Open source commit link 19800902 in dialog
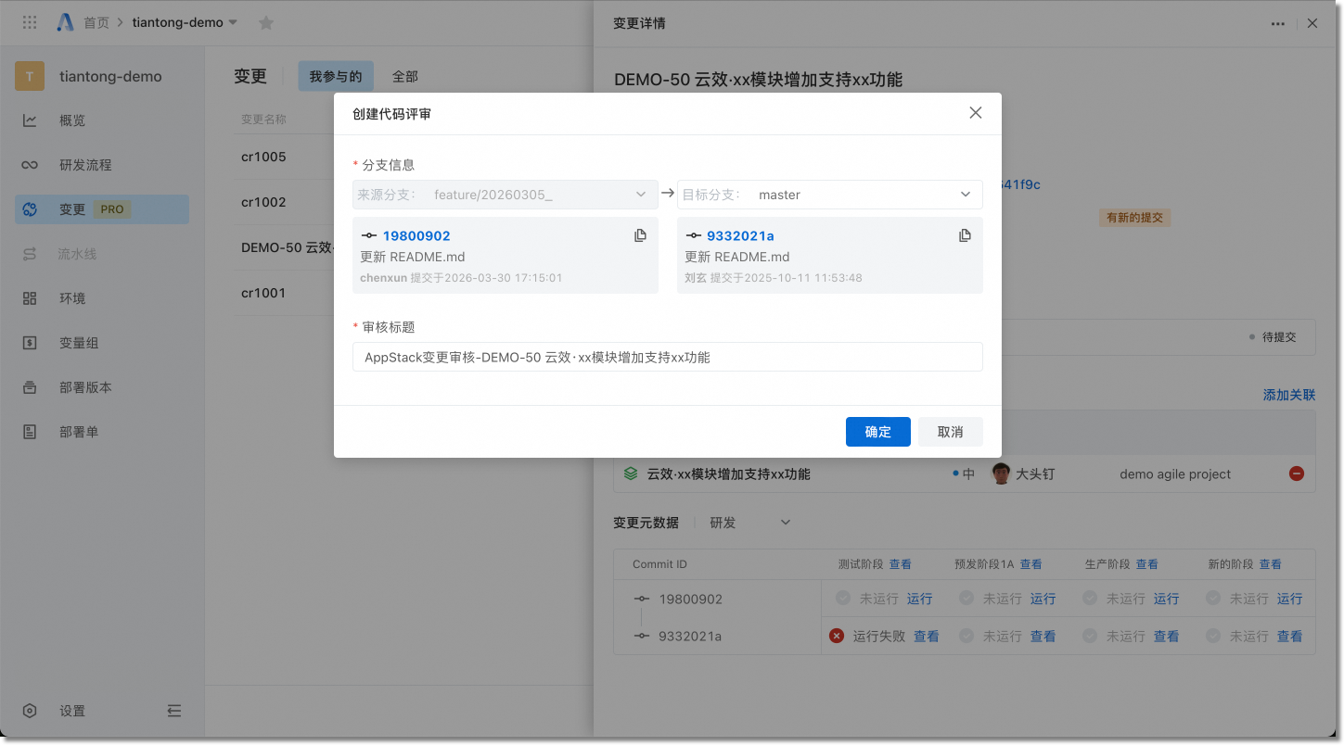The image size is (1344, 745). coord(416,236)
